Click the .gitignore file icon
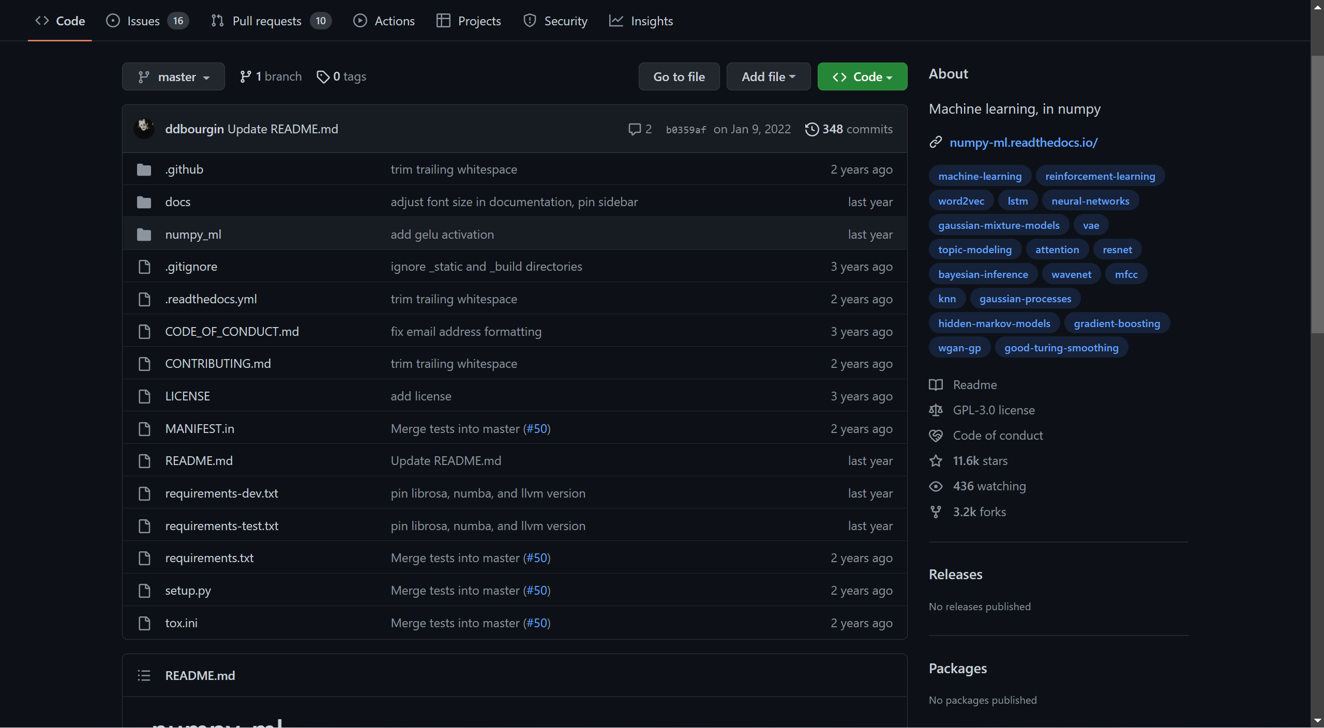Viewport: 1324px width, 728px height. pyautogui.click(x=144, y=267)
